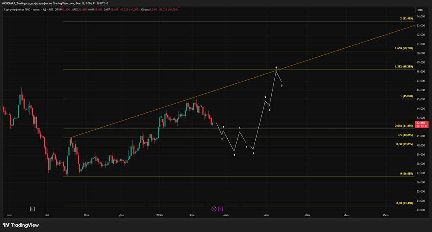Click the 2026 label on time axis

(159, 215)
